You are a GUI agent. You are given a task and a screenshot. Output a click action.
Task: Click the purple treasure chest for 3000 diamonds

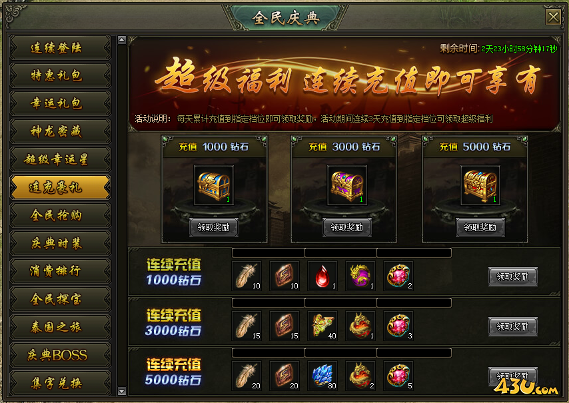point(347,185)
